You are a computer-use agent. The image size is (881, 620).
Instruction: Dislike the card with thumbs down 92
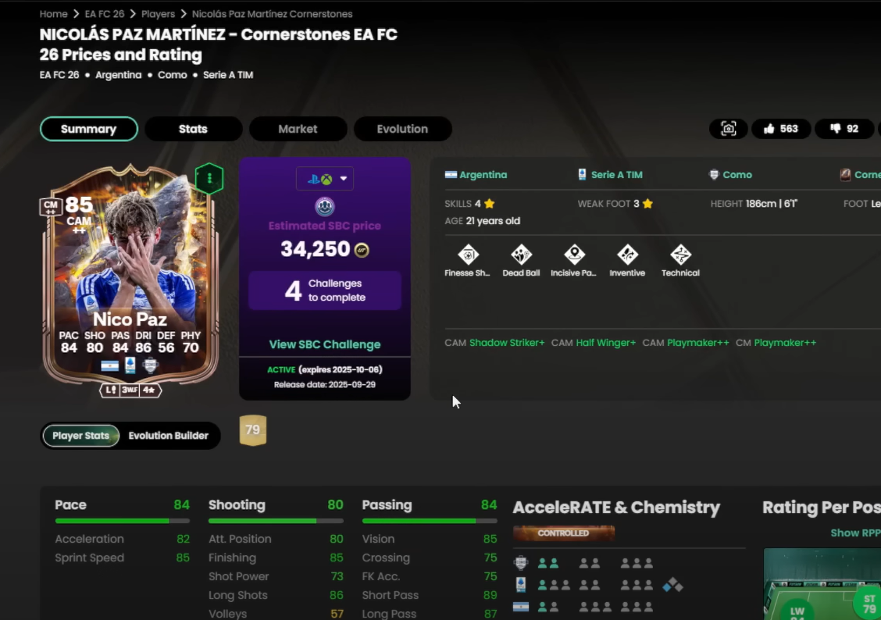(x=844, y=129)
